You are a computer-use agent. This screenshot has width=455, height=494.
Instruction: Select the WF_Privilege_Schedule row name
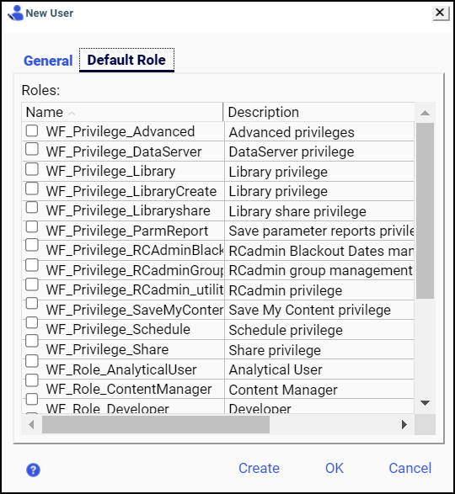click(118, 330)
